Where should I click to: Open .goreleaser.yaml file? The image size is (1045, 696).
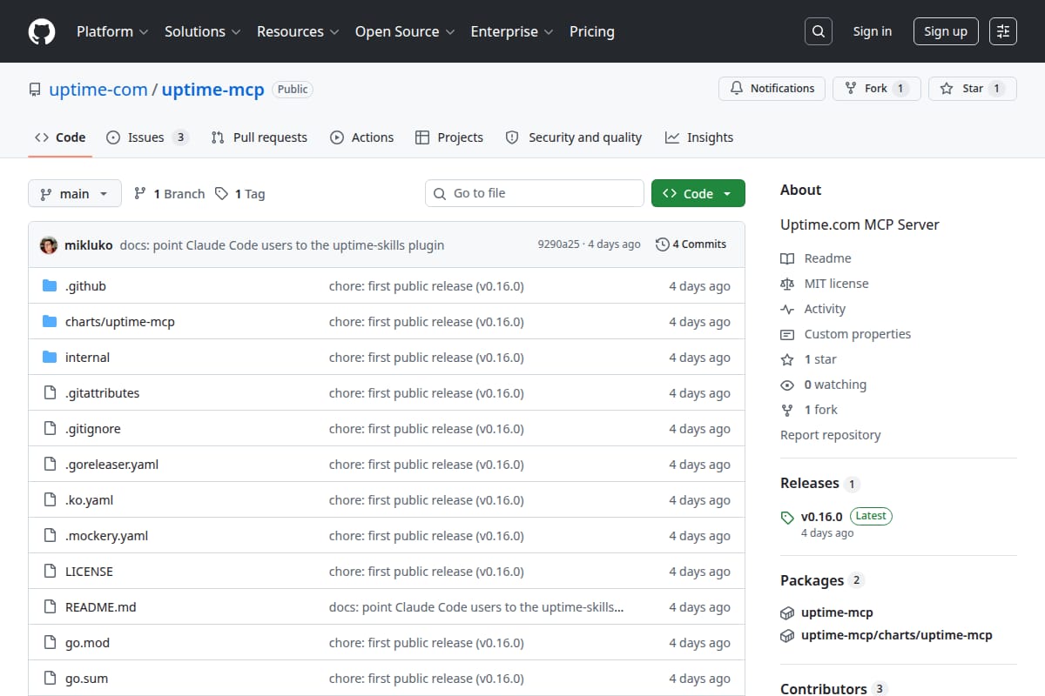click(111, 465)
